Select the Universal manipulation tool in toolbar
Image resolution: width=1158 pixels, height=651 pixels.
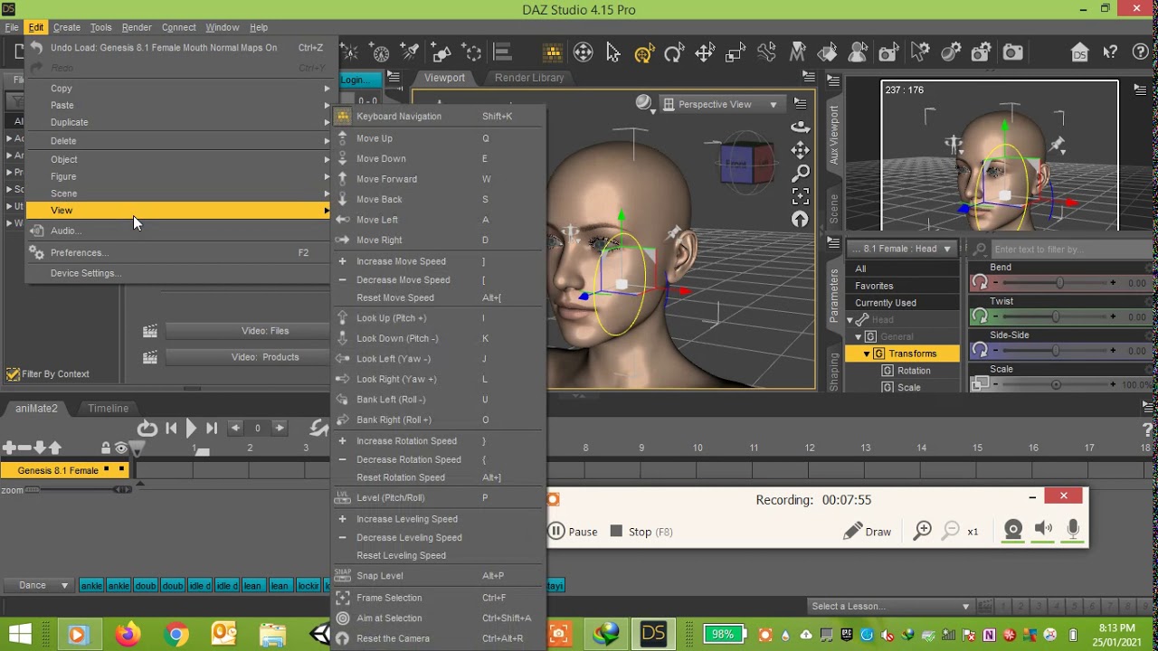pyautogui.click(x=643, y=53)
